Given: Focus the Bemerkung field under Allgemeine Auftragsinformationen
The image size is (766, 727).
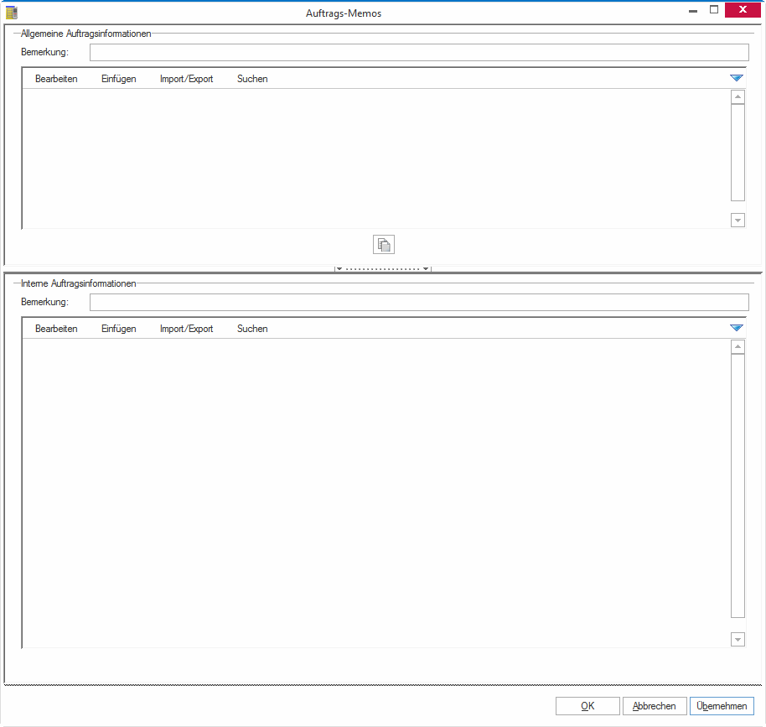Looking at the screenshot, I should tap(419, 52).
